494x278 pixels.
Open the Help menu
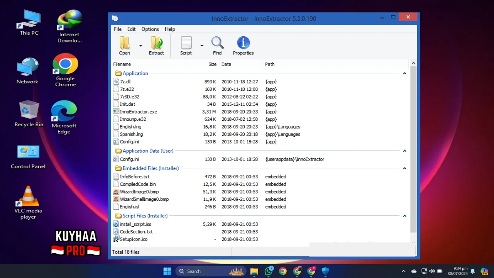pos(170,29)
